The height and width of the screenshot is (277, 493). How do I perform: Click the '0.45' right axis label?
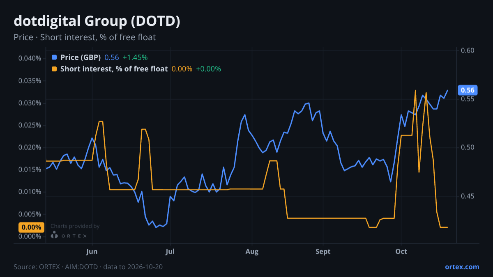[468, 196]
